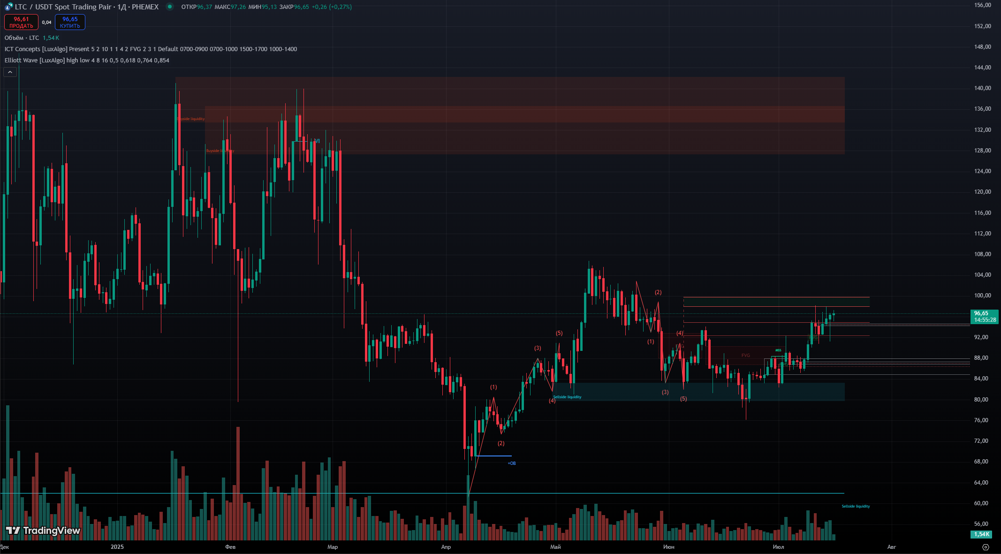Click the 64,00 price axis label
Image resolution: width=1001 pixels, height=554 pixels.
pos(981,483)
